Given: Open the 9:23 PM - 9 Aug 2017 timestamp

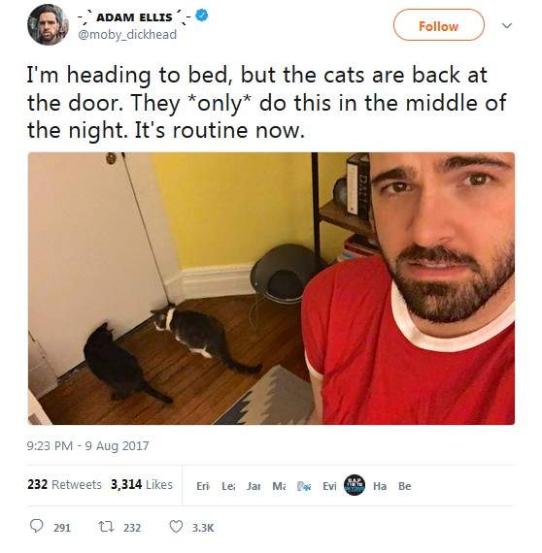Looking at the screenshot, I should pos(88,445).
